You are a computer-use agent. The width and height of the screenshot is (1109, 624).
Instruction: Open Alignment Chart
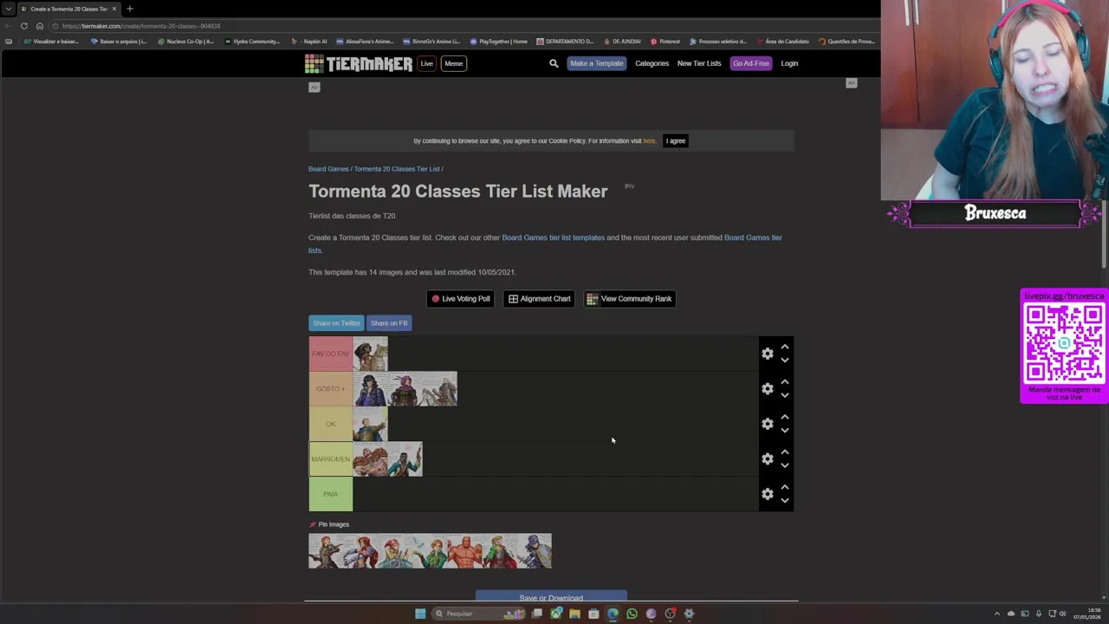(539, 299)
